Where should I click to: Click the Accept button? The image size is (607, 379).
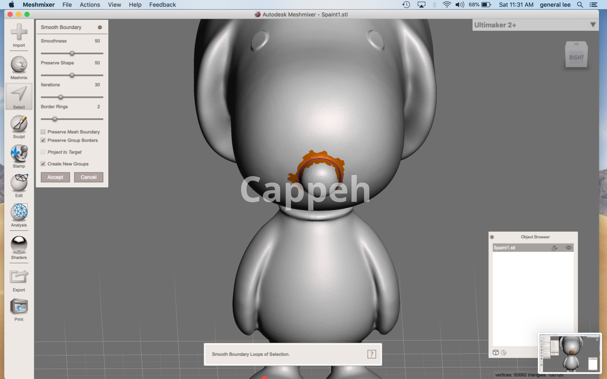click(55, 177)
